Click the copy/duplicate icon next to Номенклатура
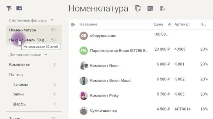This screenshot has height=119, width=213. click(x=138, y=9)
